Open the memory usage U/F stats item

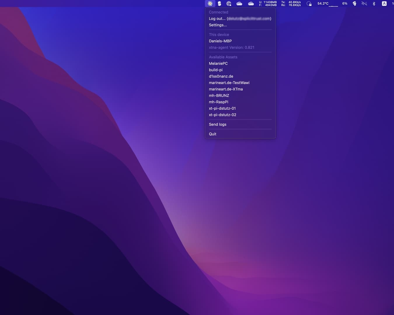[268, 3]
